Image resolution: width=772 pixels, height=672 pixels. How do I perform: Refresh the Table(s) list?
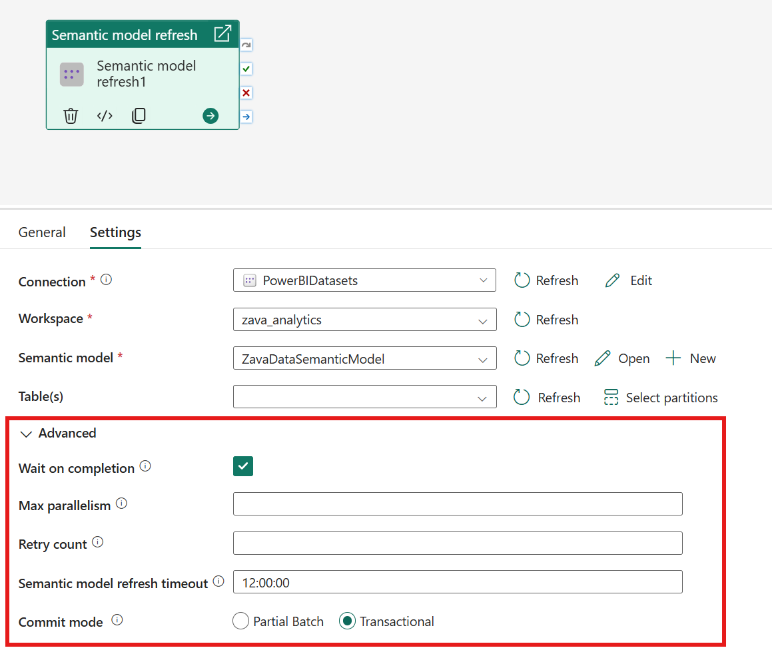point(546,398)
